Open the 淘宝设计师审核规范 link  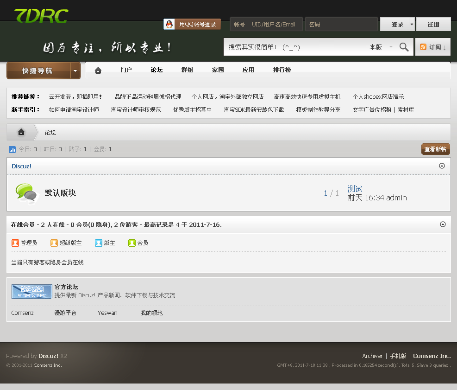tap(136, 110)
